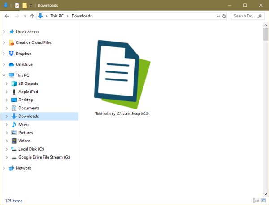Refresh the Downloads folder view
The height and width of the screenshot is (205, 269).
click(224, 16)
